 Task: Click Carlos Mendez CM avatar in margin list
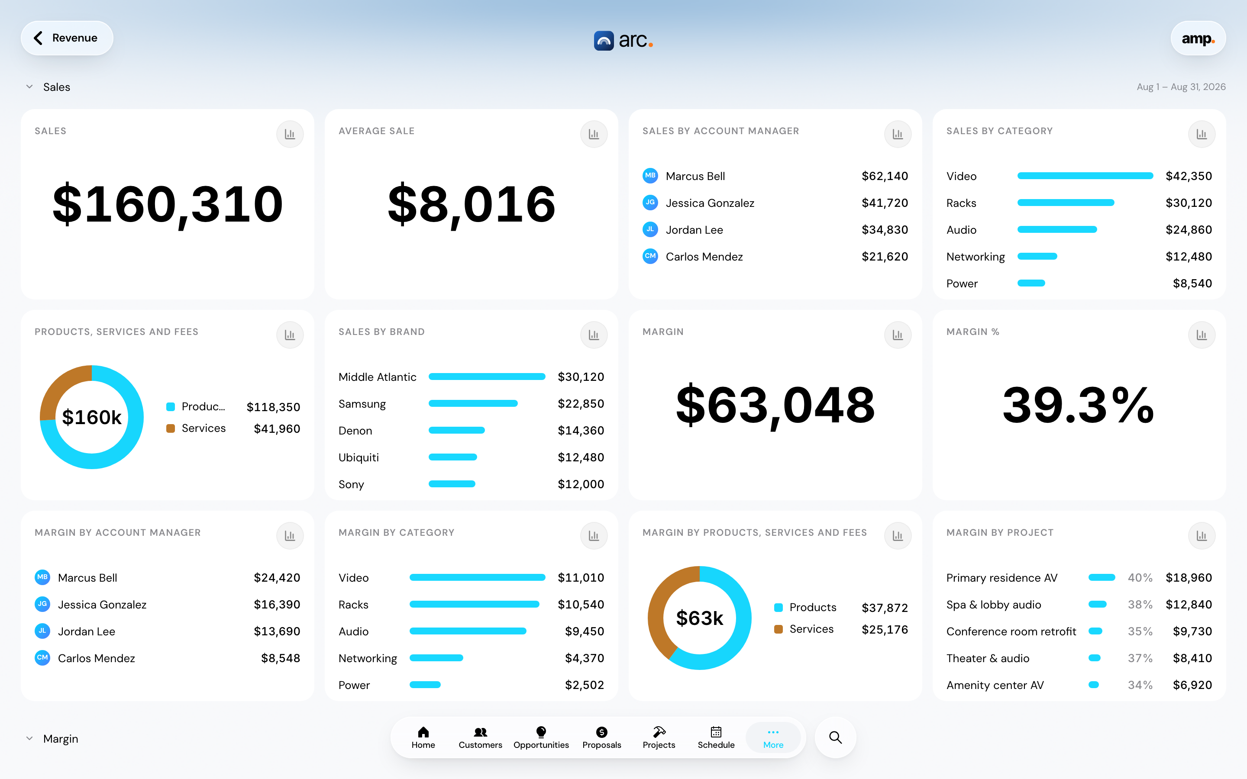(42, 658)
